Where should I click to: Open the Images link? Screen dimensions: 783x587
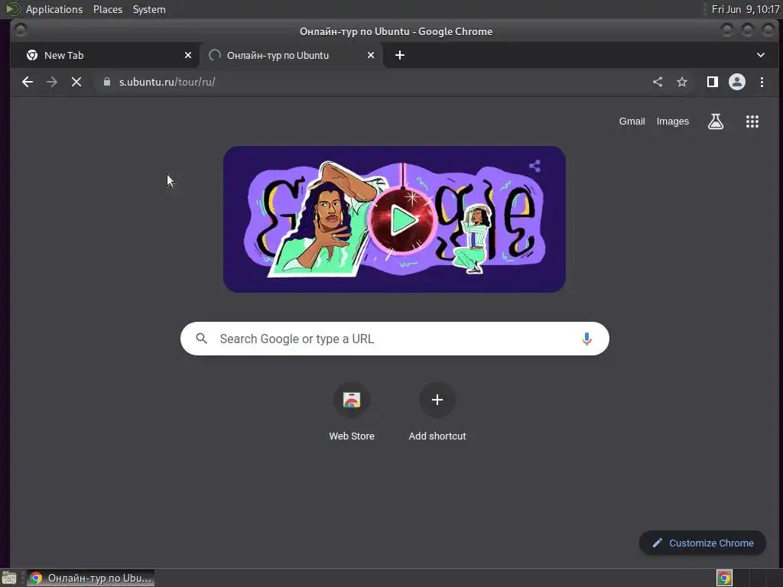tap(673, 122)
